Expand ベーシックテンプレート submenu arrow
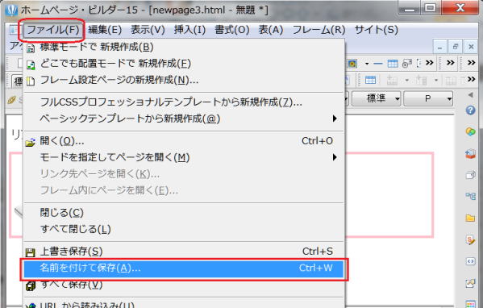This screenshot has height=308, width=483. [x=335, y=119]
